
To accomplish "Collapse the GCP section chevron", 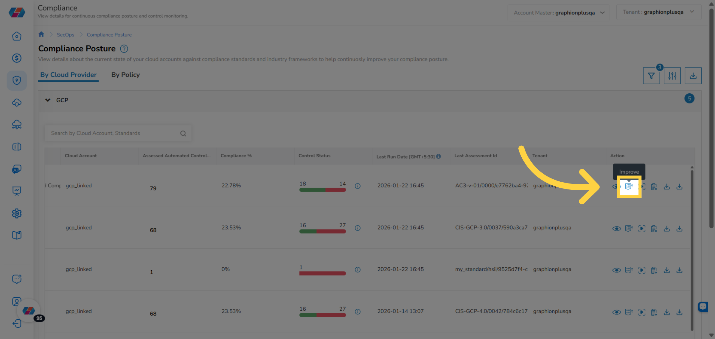I will click(x=48, y=100).
